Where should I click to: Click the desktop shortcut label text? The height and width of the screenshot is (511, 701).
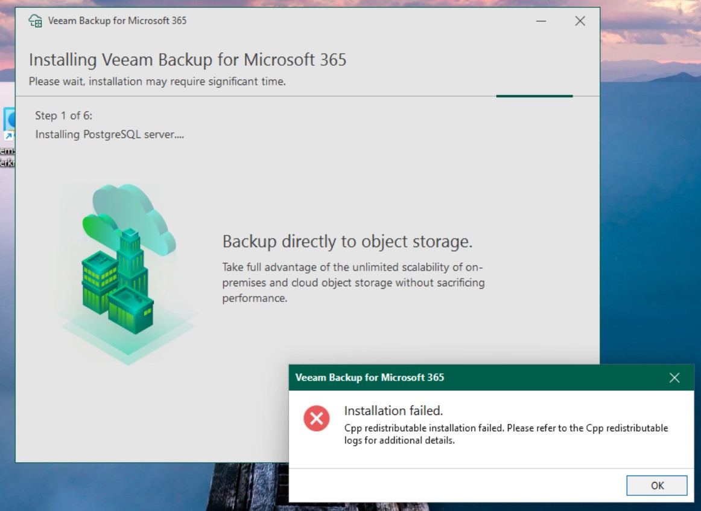point(7,156)
